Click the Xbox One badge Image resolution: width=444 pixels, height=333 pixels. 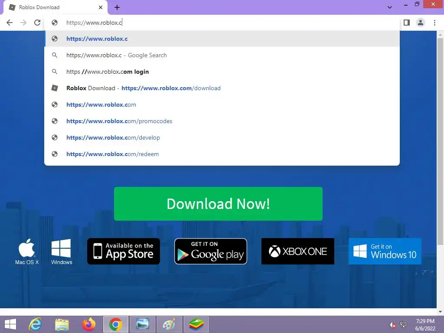[297, 251]
